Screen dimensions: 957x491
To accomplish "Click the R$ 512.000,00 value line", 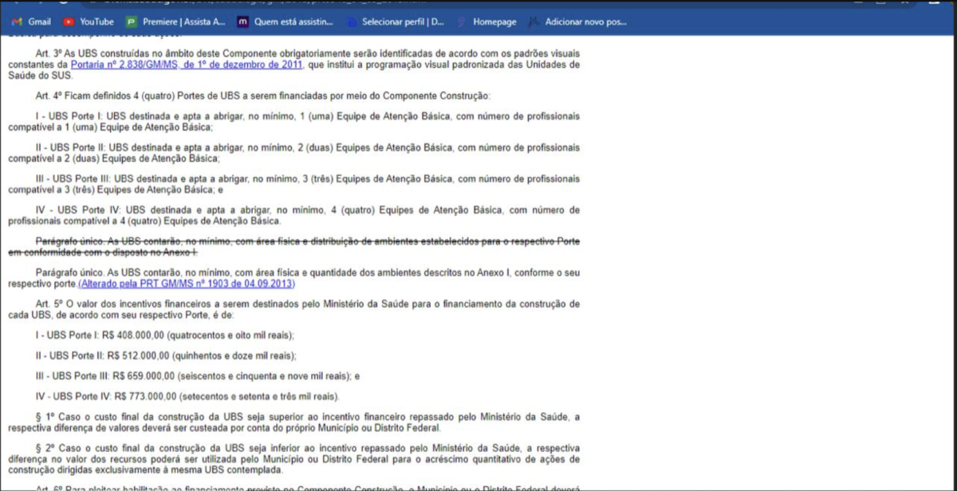I will pos(166,355).
